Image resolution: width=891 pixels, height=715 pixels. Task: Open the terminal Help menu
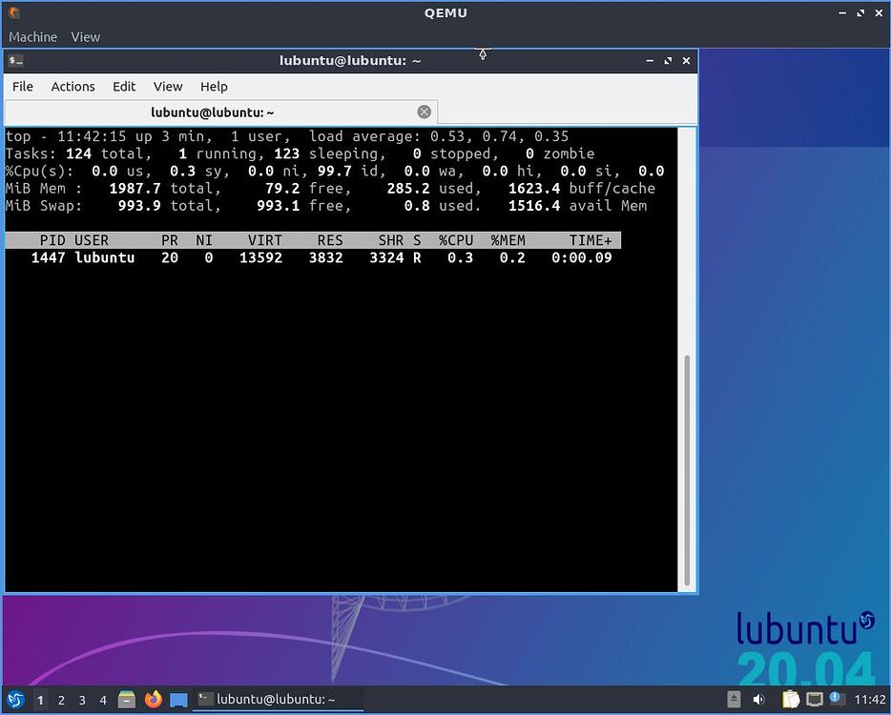[x=214, y=87]
